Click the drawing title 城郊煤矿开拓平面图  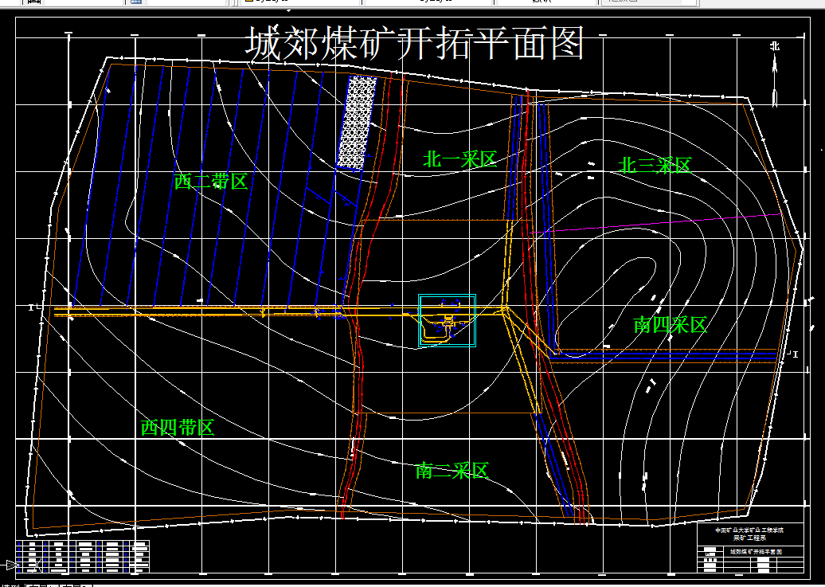coord(414,43)
